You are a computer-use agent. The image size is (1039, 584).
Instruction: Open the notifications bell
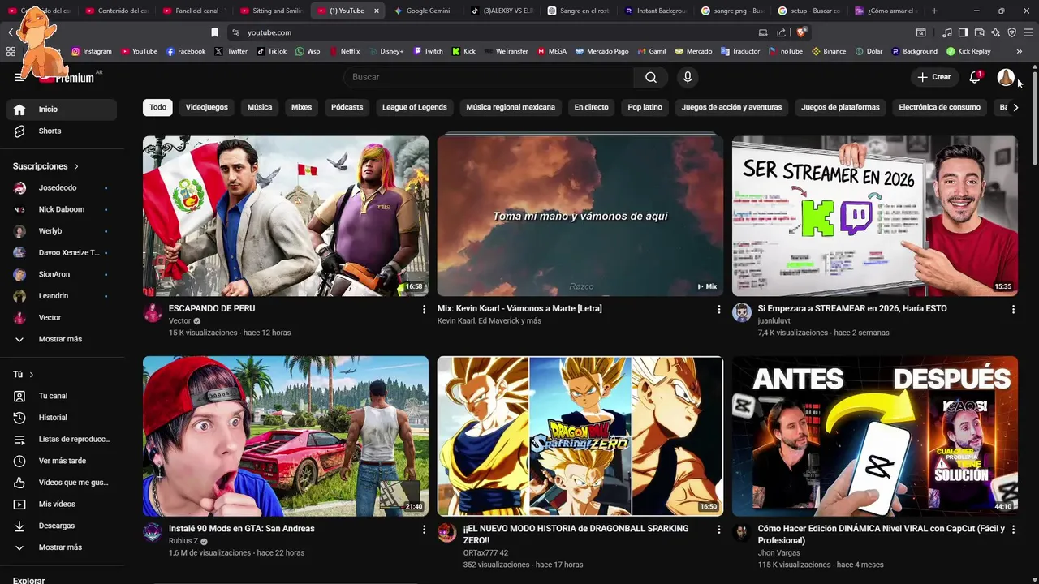pyautogui.click(x=975, y=77)
